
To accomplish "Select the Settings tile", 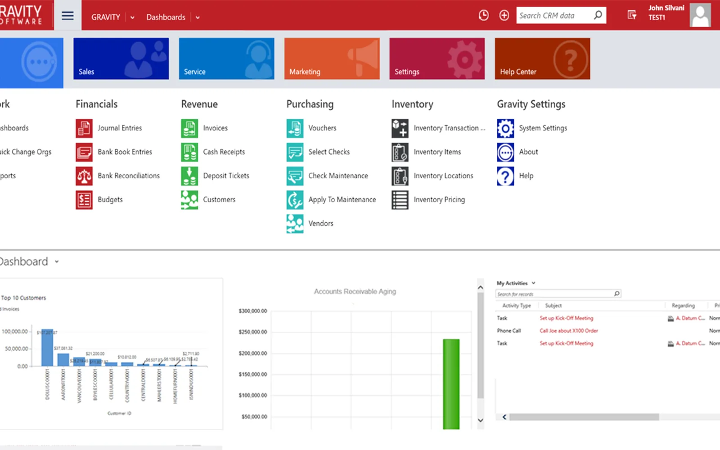I will (437, 58).
